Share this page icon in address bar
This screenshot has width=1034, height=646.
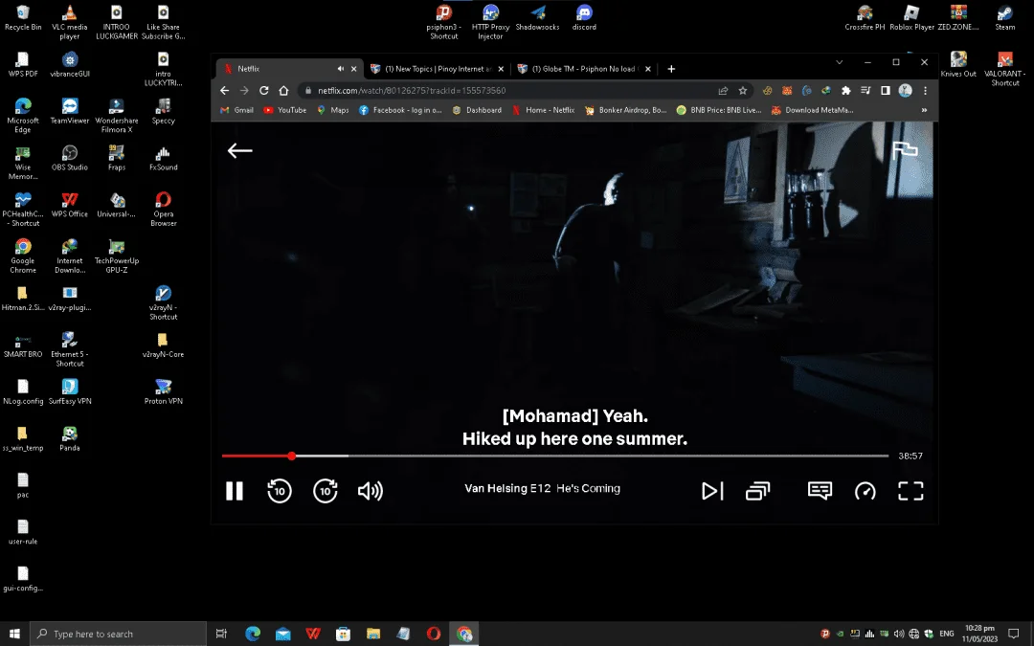coord(724,90)
